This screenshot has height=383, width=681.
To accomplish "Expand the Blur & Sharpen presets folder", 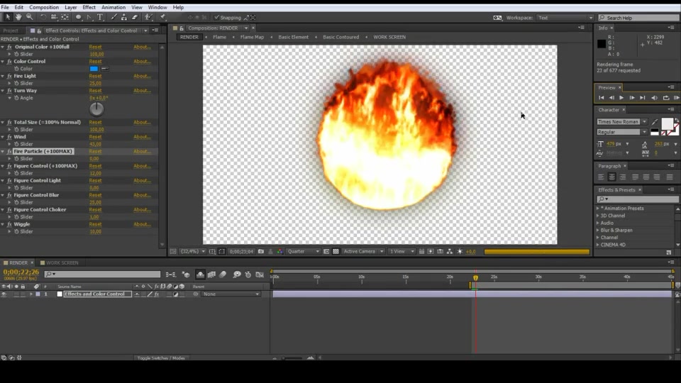I will click(597, 230).
